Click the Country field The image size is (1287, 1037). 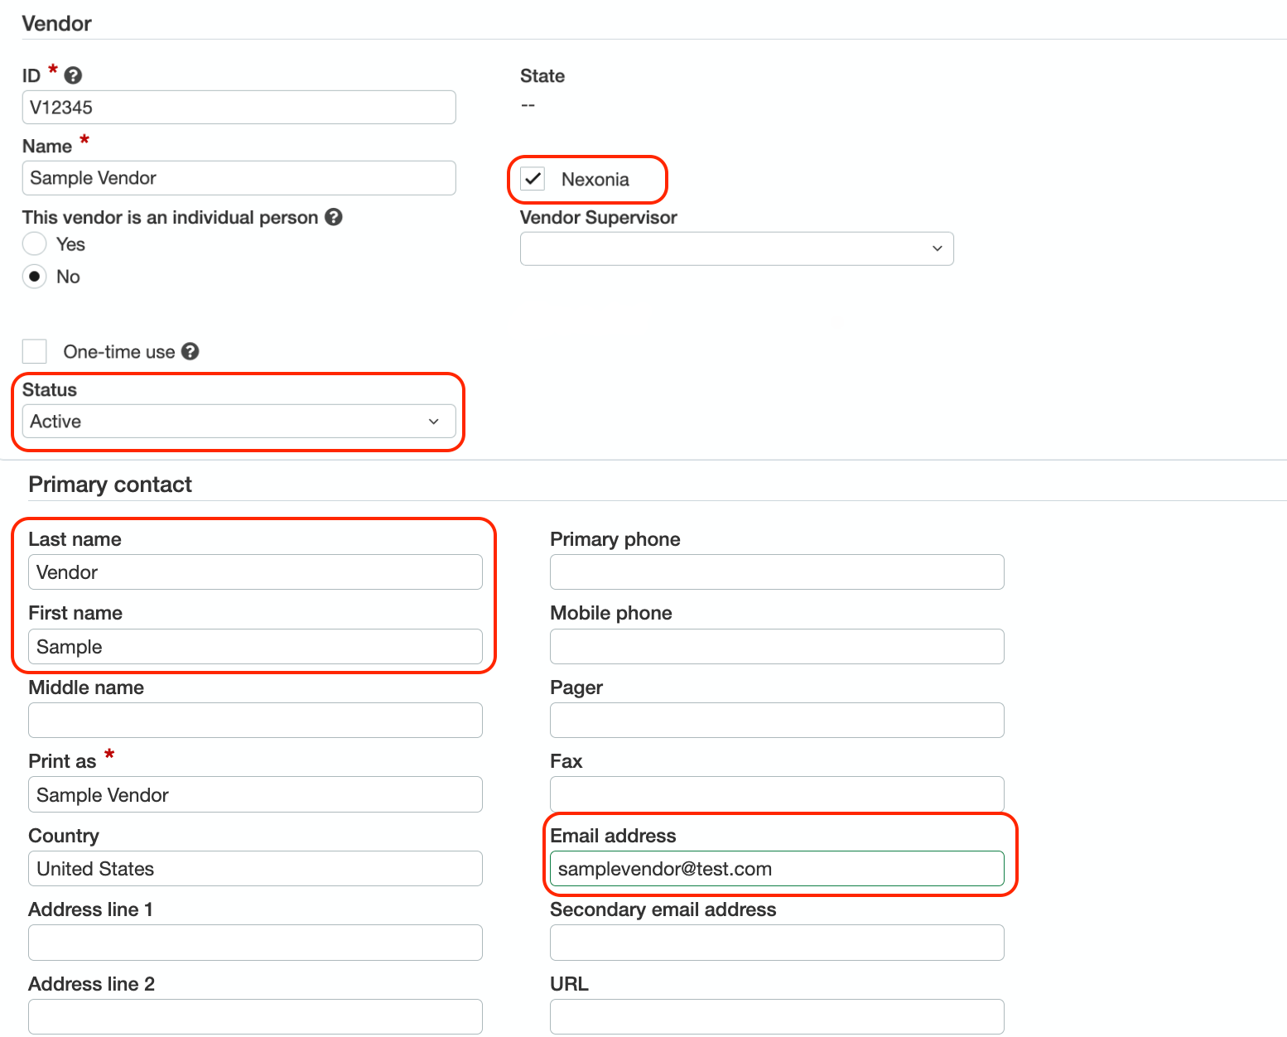tap(255, 869)
